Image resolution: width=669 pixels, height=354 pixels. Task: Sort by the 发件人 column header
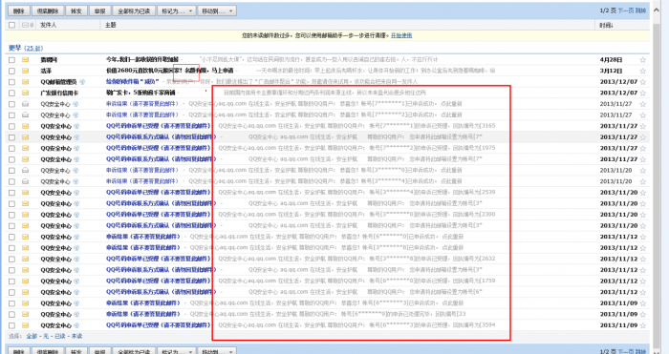click(x=48, y=25)
